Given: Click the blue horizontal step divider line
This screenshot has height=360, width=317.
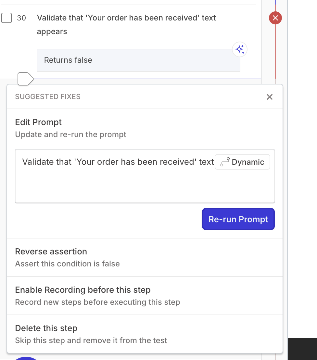Looking at the screenshot, I should tap(146, 79).
